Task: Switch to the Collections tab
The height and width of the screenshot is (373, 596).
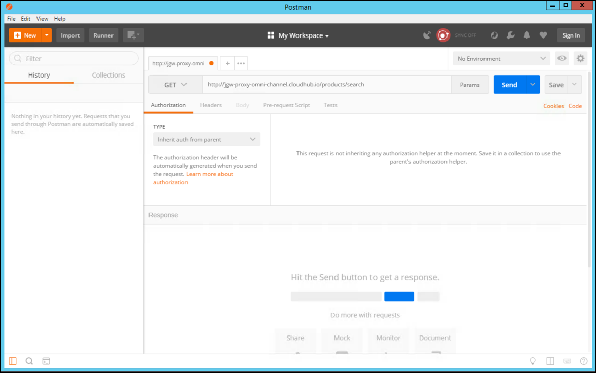Action: [108, 75]
